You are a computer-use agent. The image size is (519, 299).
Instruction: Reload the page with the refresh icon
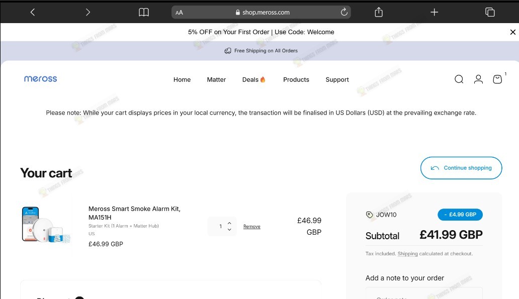tap(344, 12)
